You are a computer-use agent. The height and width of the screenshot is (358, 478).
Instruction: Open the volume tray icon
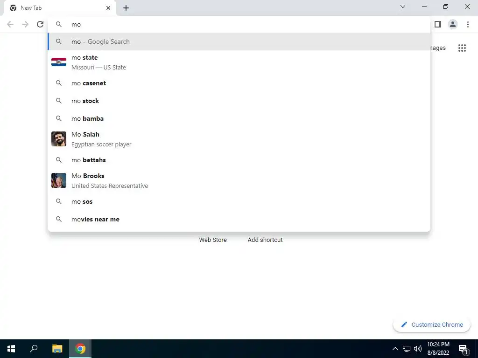point(418,349)
